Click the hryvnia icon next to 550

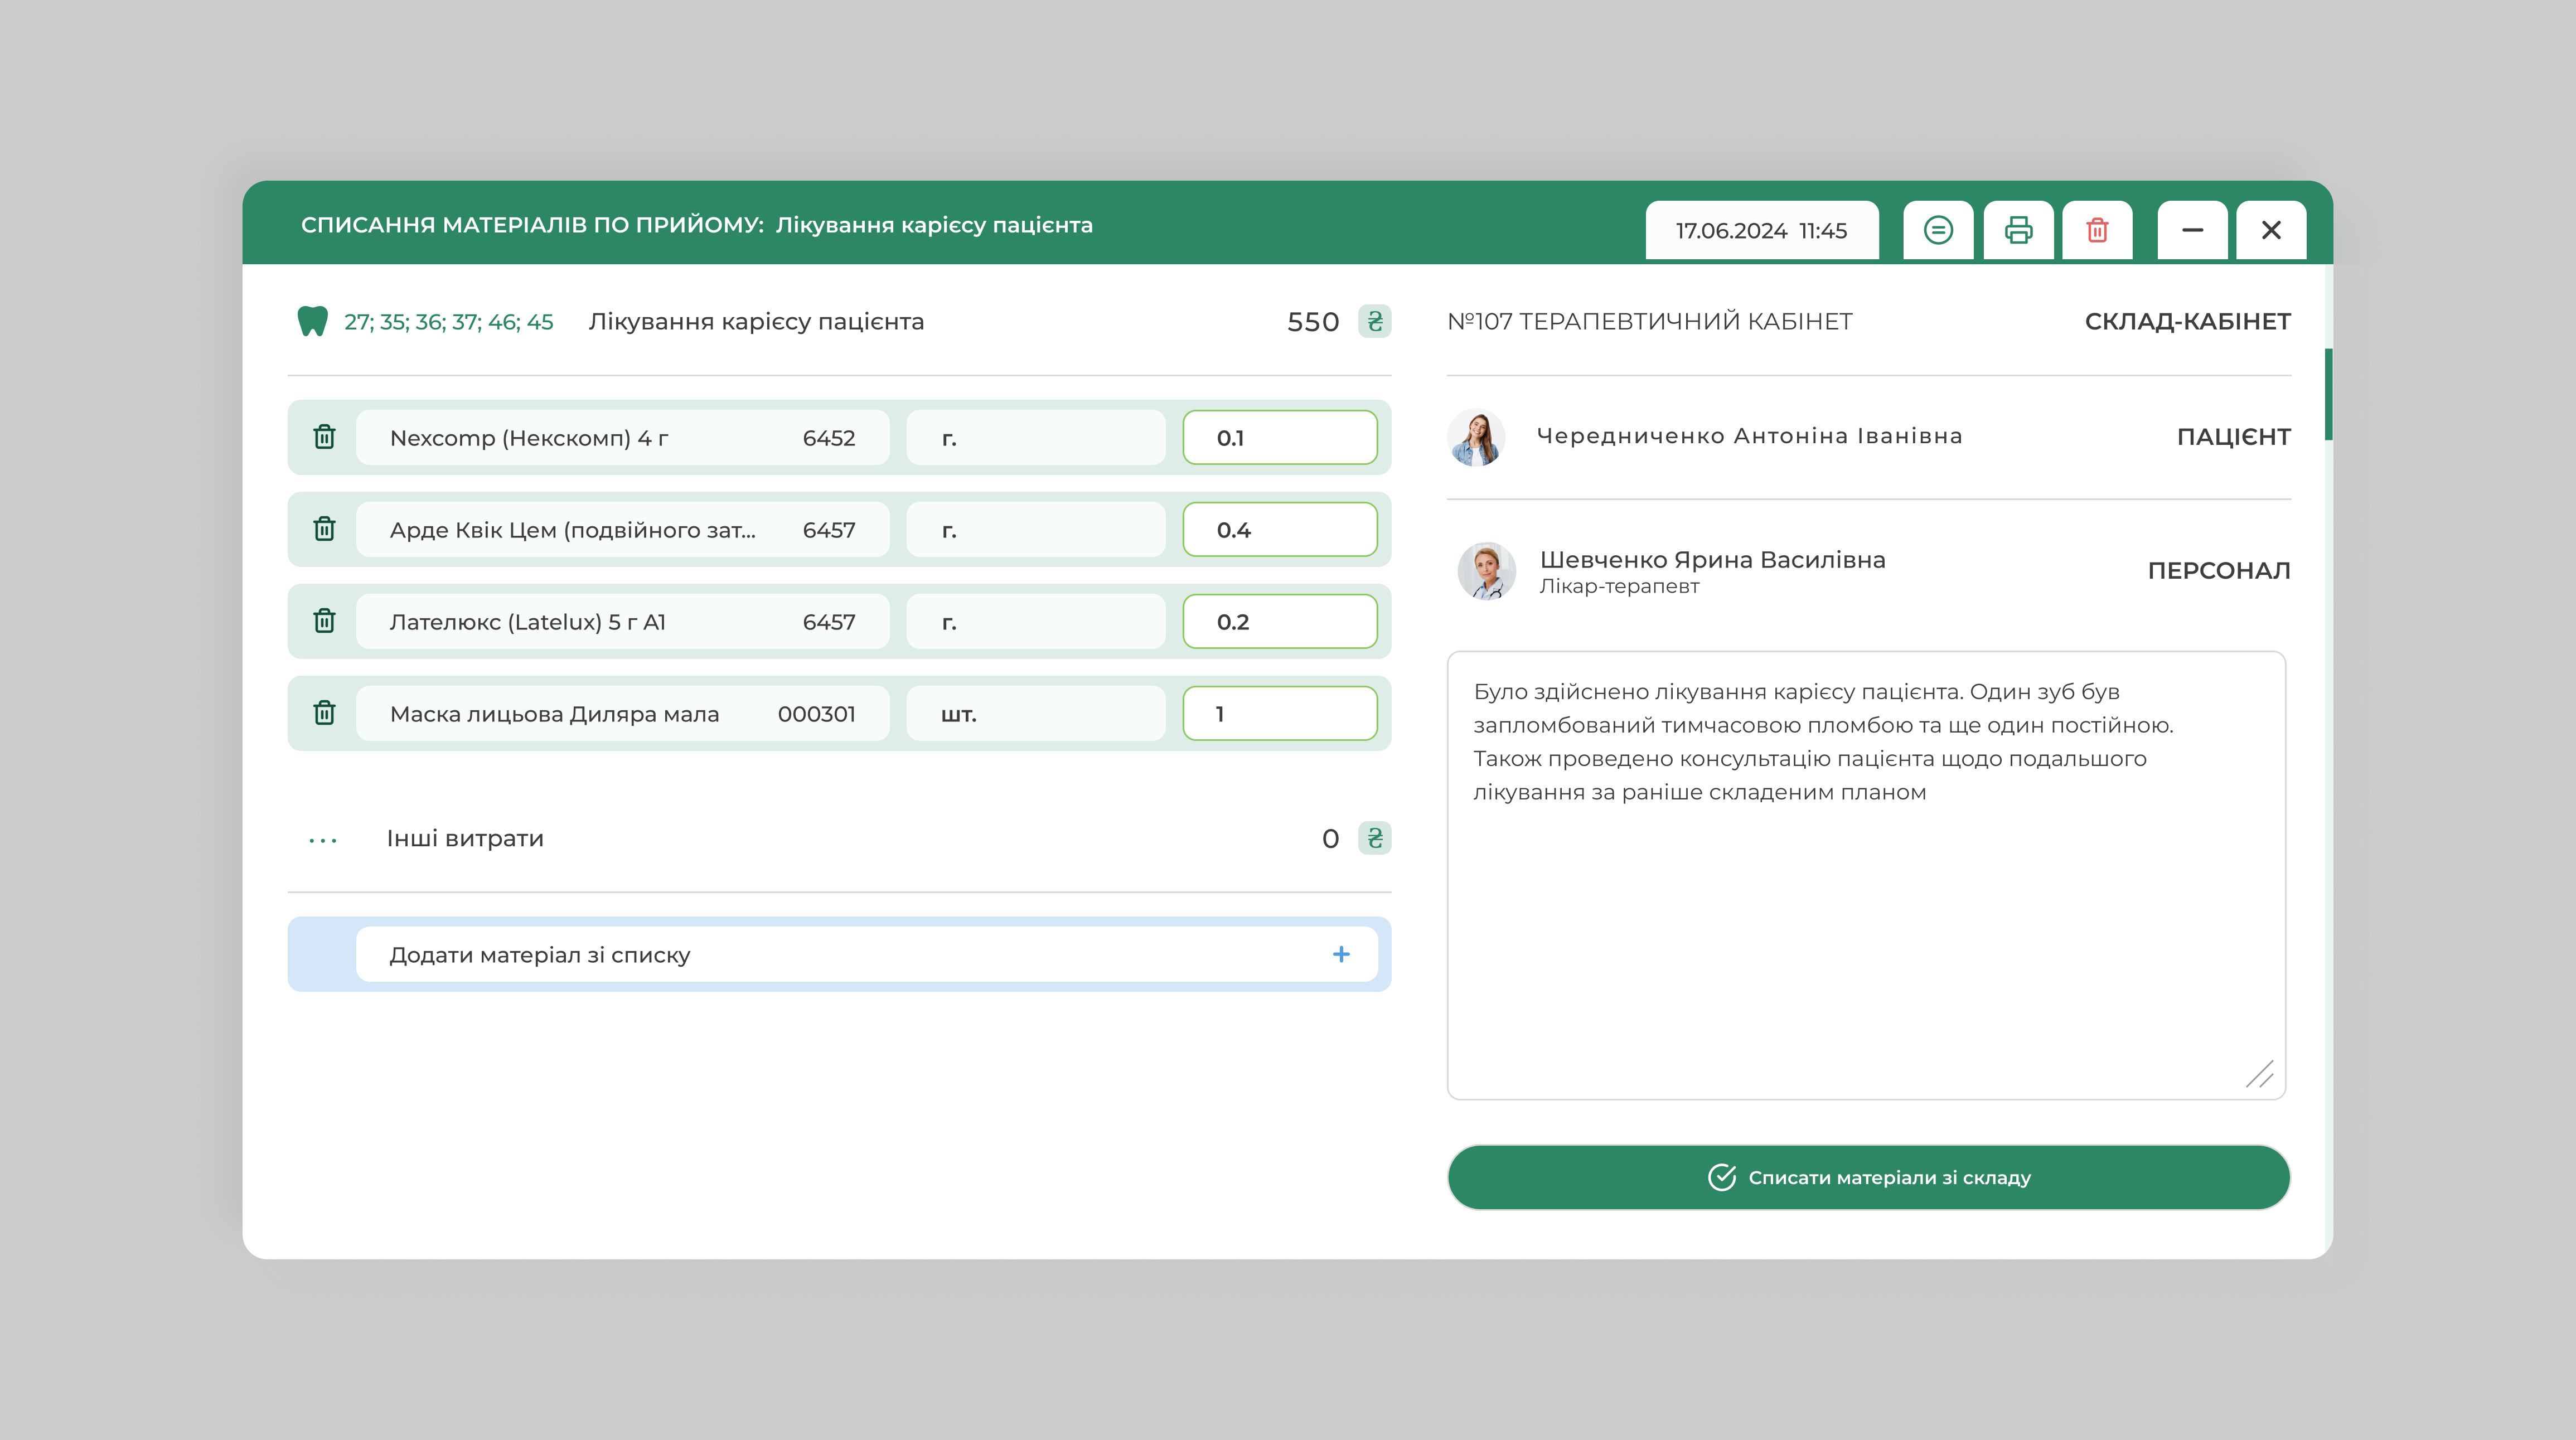[x=1375, y=321]
